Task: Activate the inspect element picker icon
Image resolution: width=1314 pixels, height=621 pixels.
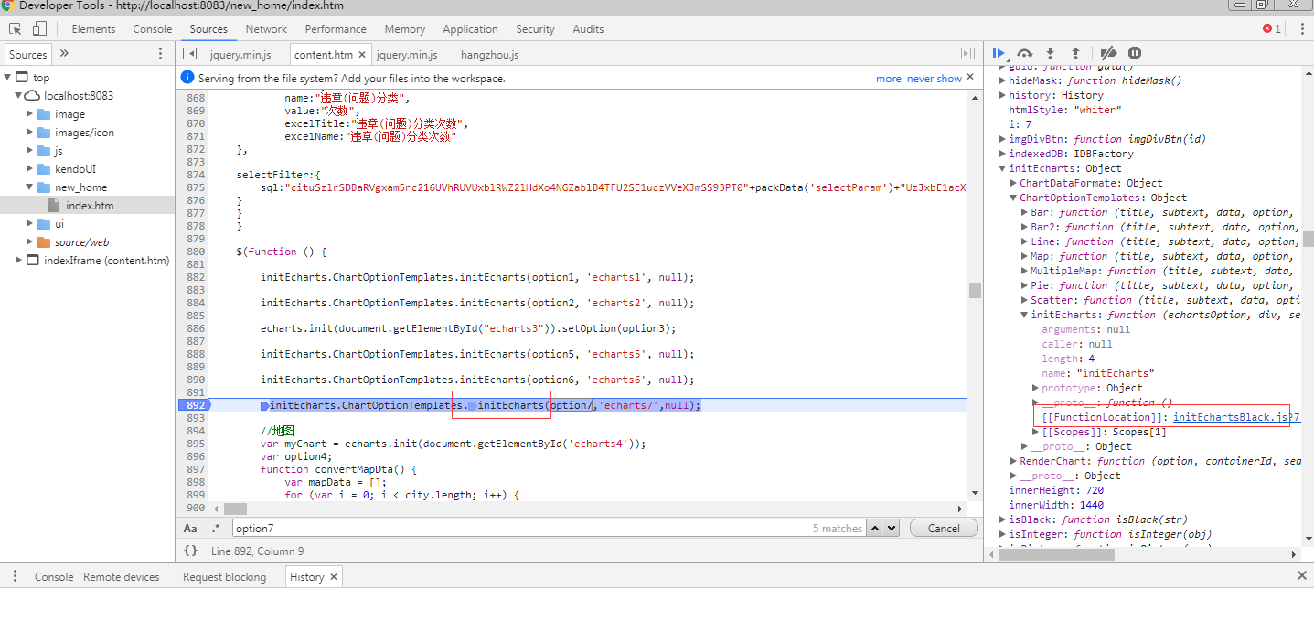Action: coord(16,29)
